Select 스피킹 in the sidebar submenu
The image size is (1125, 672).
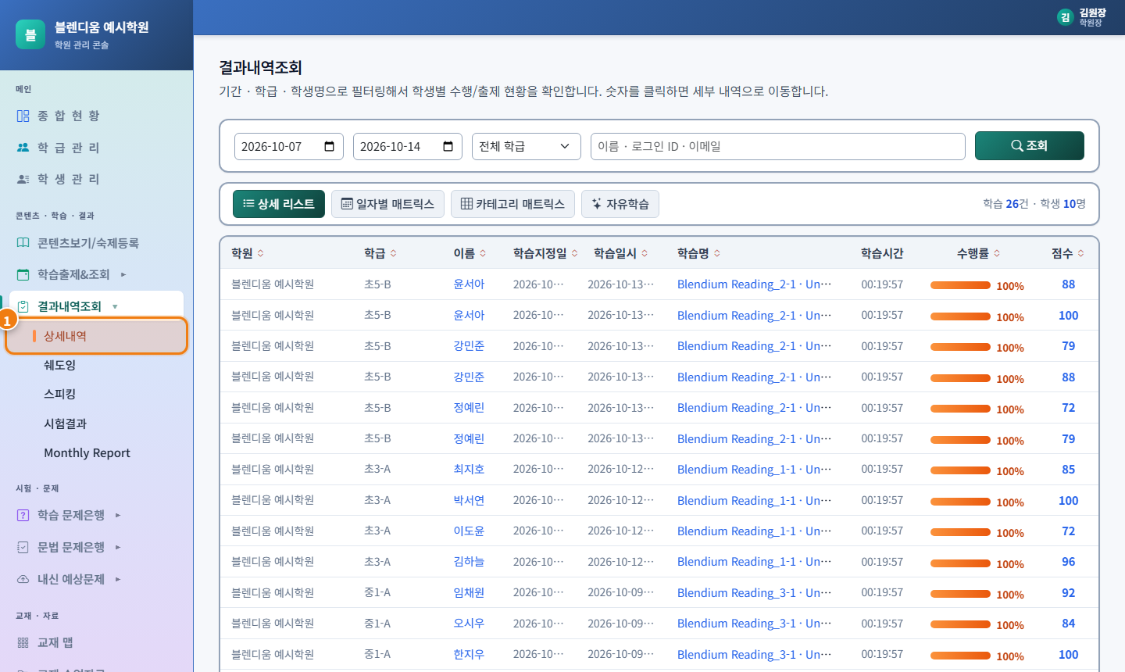click(60, 394)
